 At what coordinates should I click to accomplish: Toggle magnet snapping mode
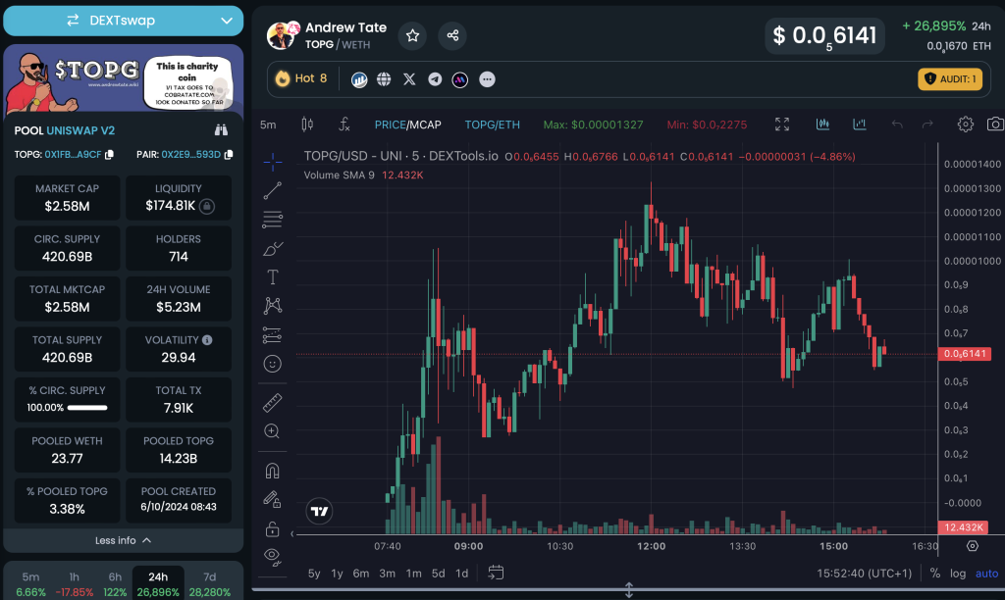(273, 472)
